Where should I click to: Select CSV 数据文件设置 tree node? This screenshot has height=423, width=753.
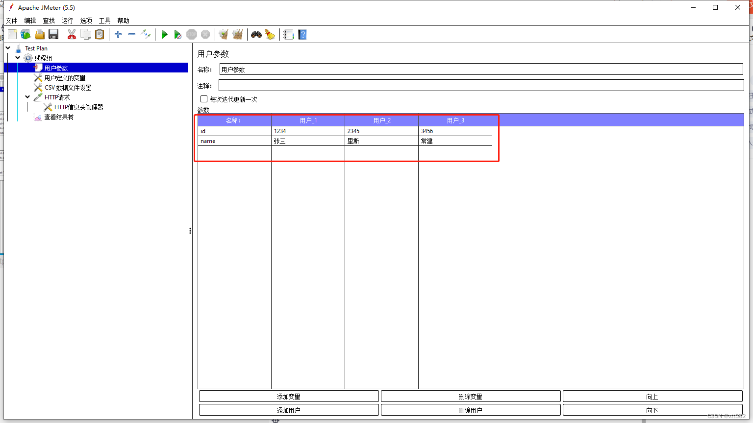68,88
